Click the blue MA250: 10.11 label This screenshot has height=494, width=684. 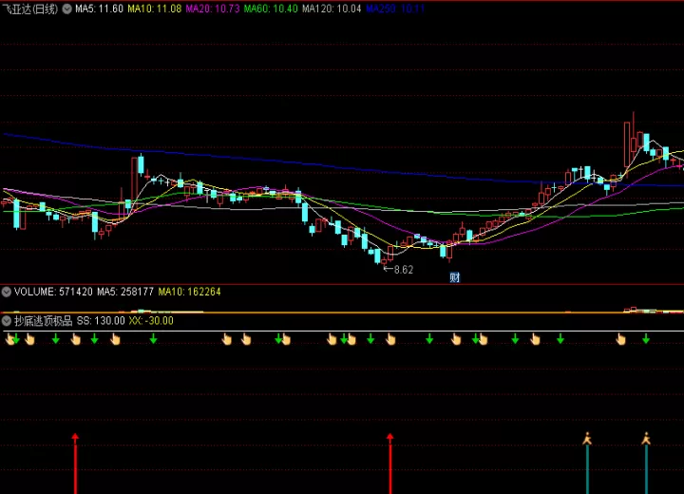[x=395, y=9]
